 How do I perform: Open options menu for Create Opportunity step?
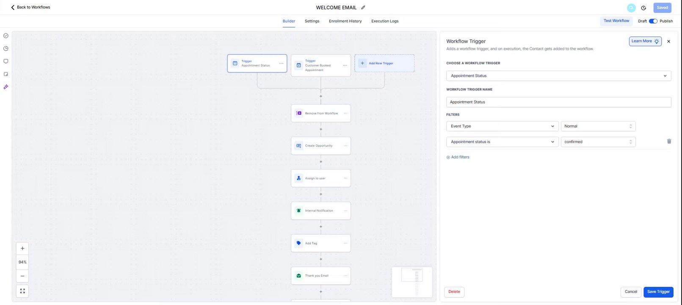[345, 146]
